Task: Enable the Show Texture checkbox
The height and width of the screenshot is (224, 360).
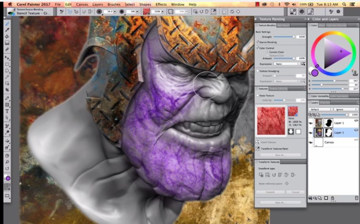Action: 257,95
